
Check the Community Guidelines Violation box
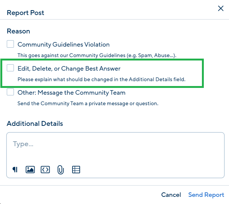pyautogui.click(x=11, y=44)
